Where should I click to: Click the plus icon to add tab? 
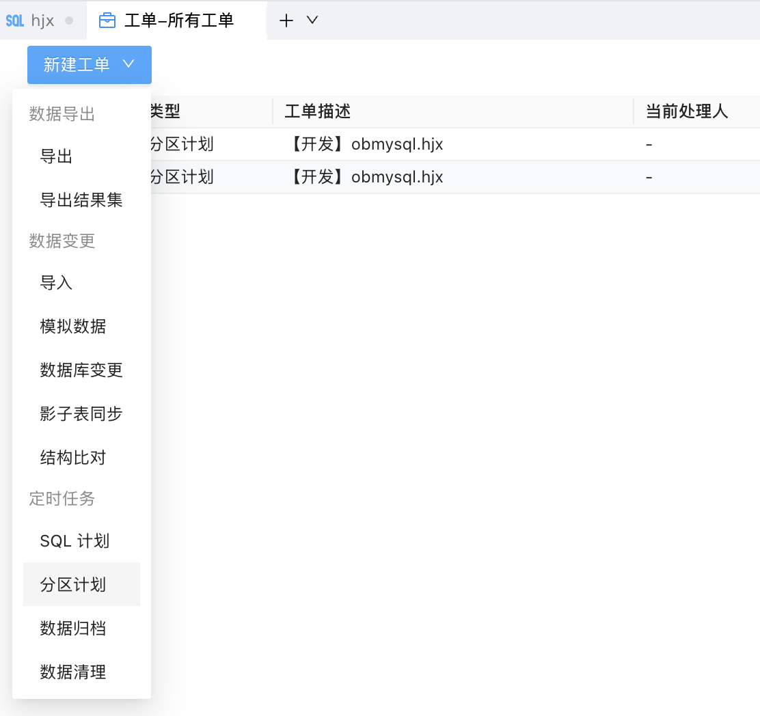286,20
